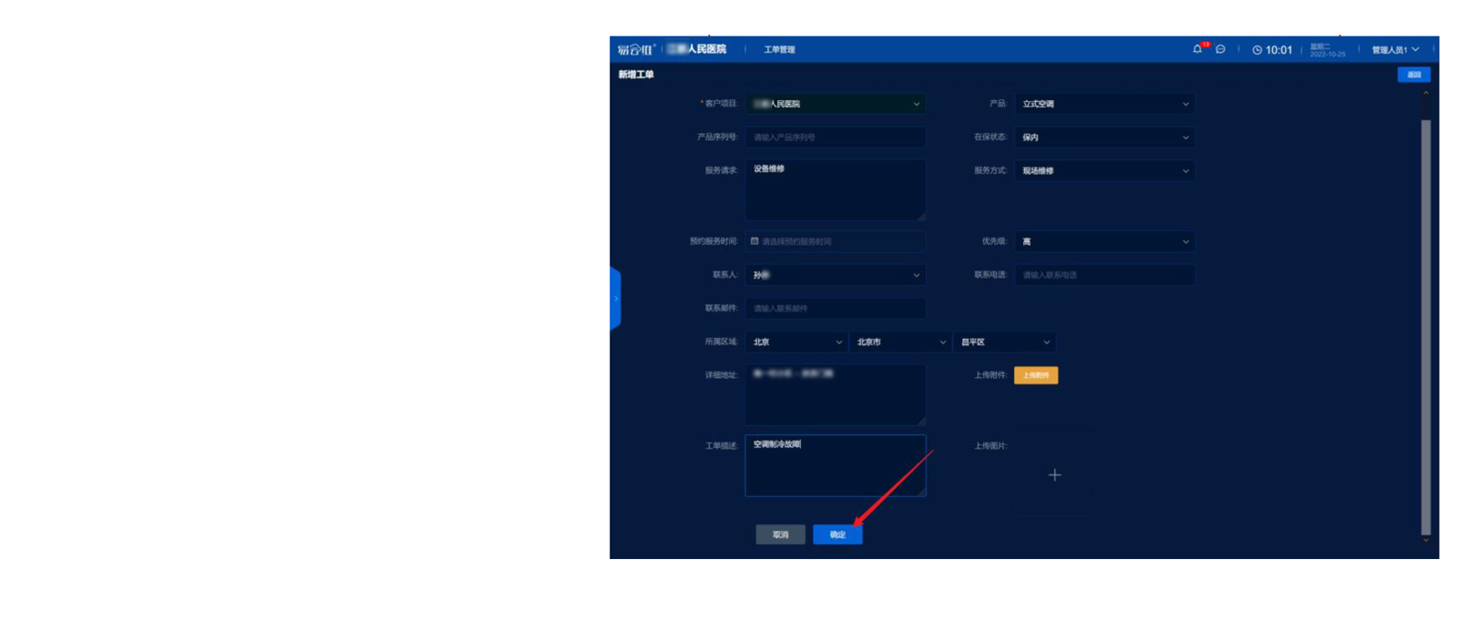Click the vertical scrollbar on the right
1458x621 pixels.
(1425, 319)
